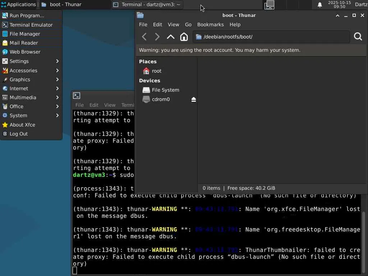Eject cdrom0 device
Image resolution: width=368 pixels, height=276 pixels.
(x=194, y=100)
